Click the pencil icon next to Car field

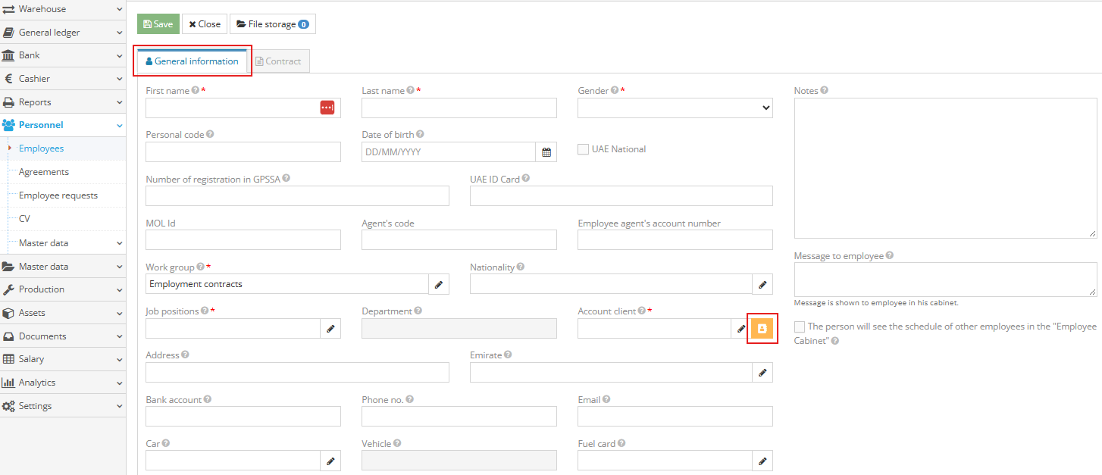pyautogui.click(x=330, y=460)
